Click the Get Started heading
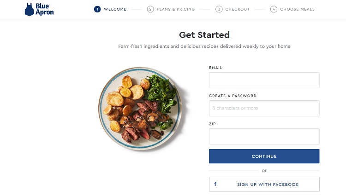 [204, 35]
